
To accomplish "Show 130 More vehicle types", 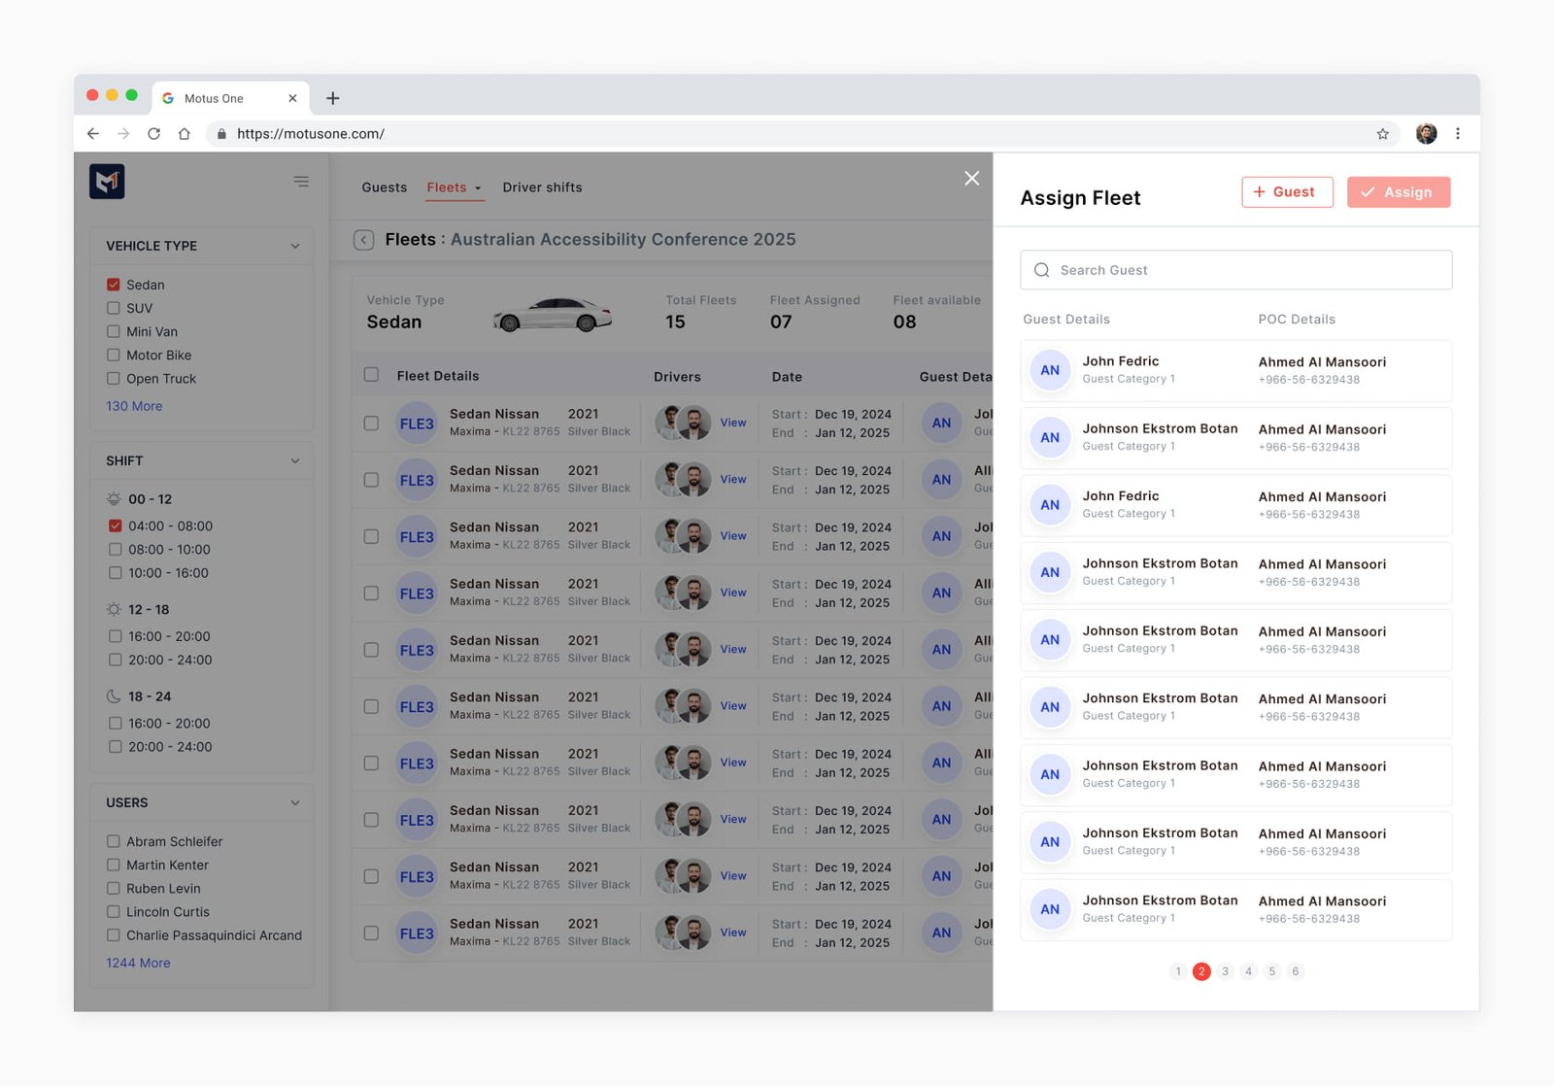I will [x=134, y=406].
